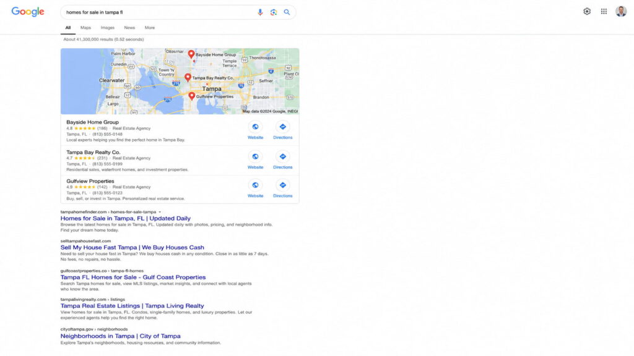Image resolution: width=634 pixels, height=356 pixels.
Task: Open Bayside Home Group website icon
Action: coord(255,127)
